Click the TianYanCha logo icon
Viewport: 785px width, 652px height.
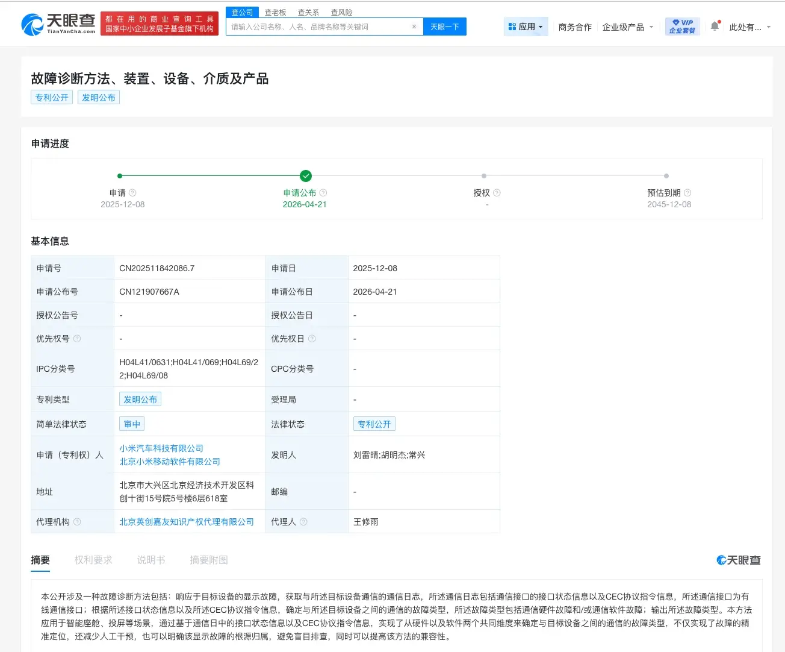click(29, 24)
